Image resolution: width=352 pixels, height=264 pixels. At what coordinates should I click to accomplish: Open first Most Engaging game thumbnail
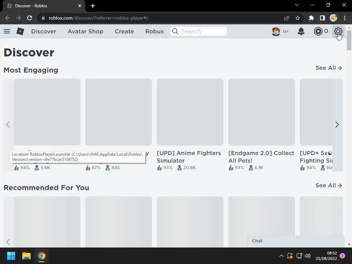[47, 112]
